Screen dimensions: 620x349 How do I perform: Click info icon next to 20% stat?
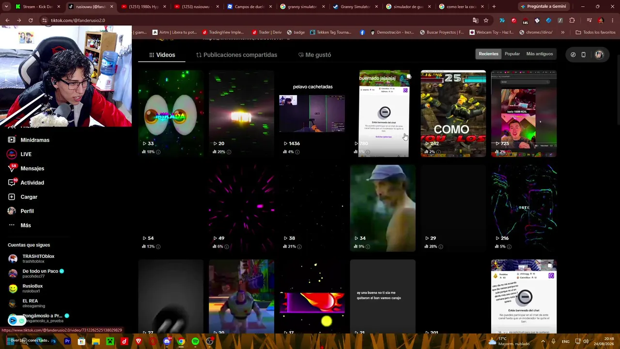pyautogui.click(x=229, y=152)
